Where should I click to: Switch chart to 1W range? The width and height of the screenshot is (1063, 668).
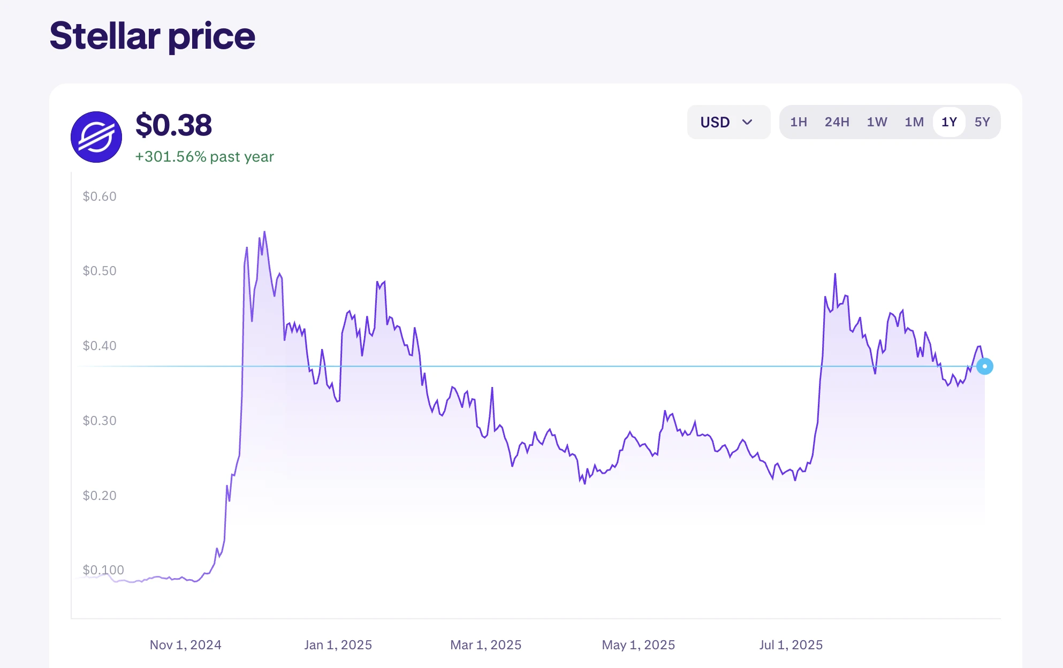pos(877,122)
